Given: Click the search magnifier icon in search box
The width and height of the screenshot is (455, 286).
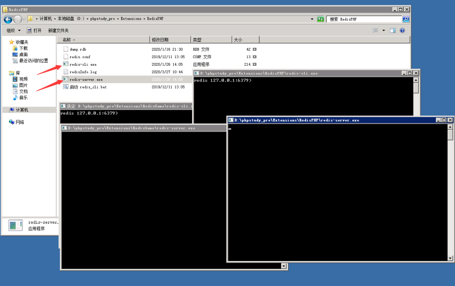Looking at the screenshot, I should (405, 19).
